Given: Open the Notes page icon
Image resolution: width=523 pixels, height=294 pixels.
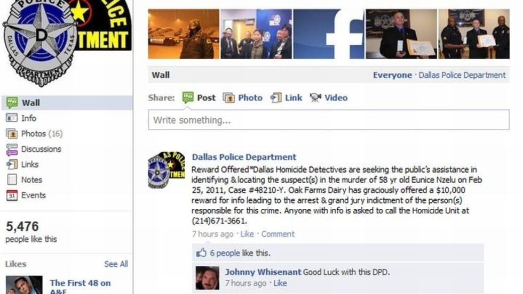Looking at the screenshot, I should click(x=12, y=180).
